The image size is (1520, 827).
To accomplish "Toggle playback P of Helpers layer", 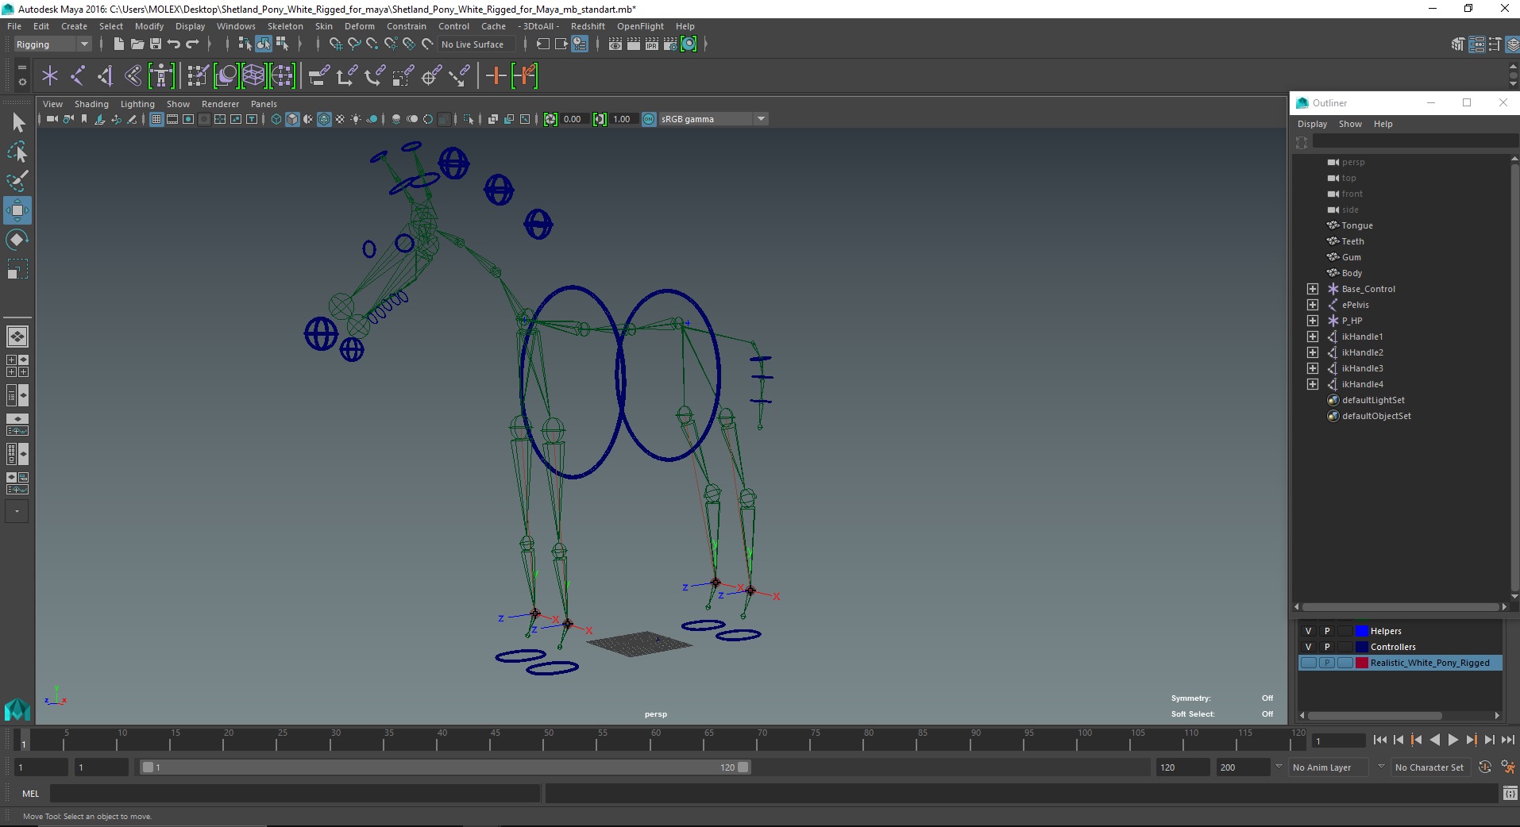I will (1326, 631).
